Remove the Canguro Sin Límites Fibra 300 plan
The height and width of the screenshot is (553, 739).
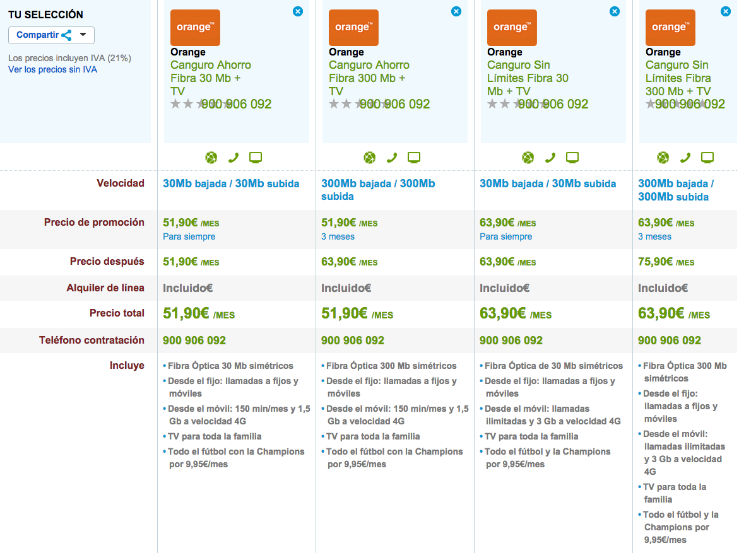pos(726,11)
